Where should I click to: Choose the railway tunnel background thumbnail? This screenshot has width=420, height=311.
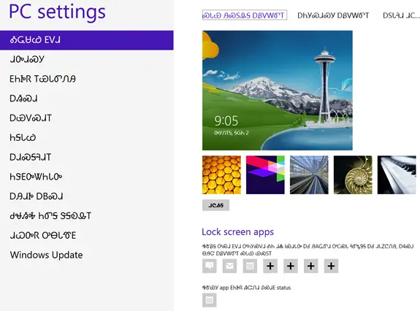pos(309,174)
